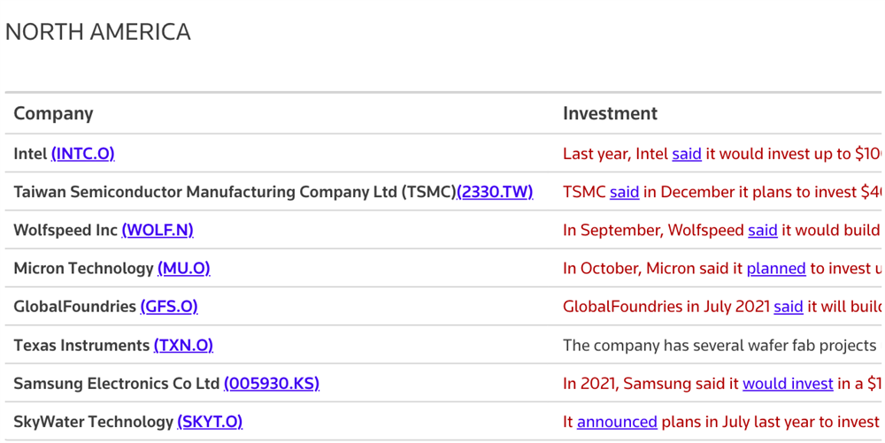Image resolution: width=885 pixels, height=443 pixels.
Task: Click the Micron Technology company name
Action: coord(84,268)
